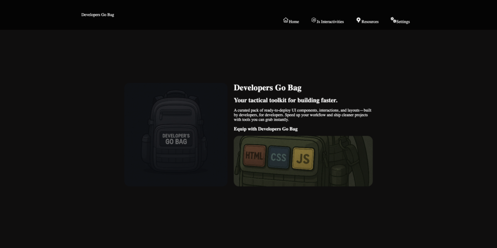Click the yellow JS badge
The image size is (497, 248).
click(x=303, y=158)
